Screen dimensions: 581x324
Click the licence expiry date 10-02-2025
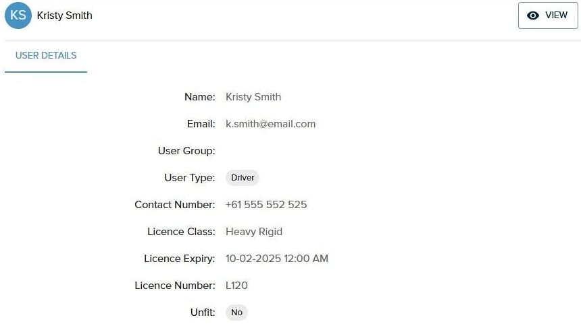click(x=277, y=259)
